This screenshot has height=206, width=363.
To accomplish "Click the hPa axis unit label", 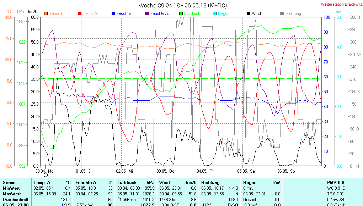I will [x=21, y=12].
